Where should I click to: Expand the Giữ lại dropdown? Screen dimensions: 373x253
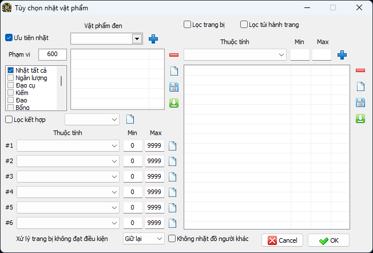144,239
